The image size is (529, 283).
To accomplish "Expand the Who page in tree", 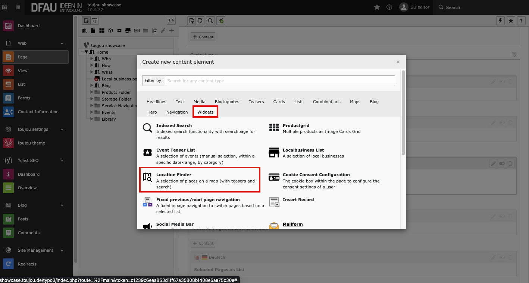I will [x=92, y=59].
